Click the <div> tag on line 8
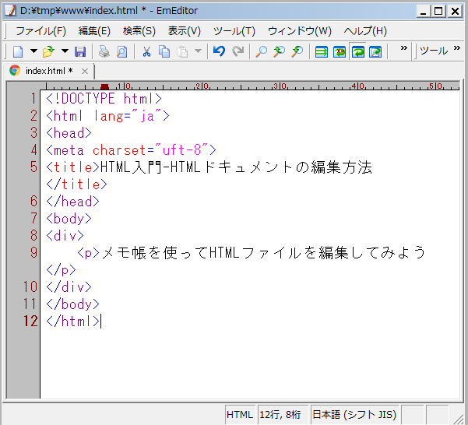Viewport: 468px width, 425px height. [65, 236]
